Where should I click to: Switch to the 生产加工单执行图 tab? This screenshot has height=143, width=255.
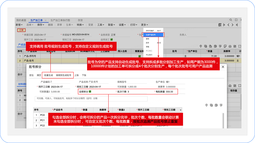click(x=60, y=20)
